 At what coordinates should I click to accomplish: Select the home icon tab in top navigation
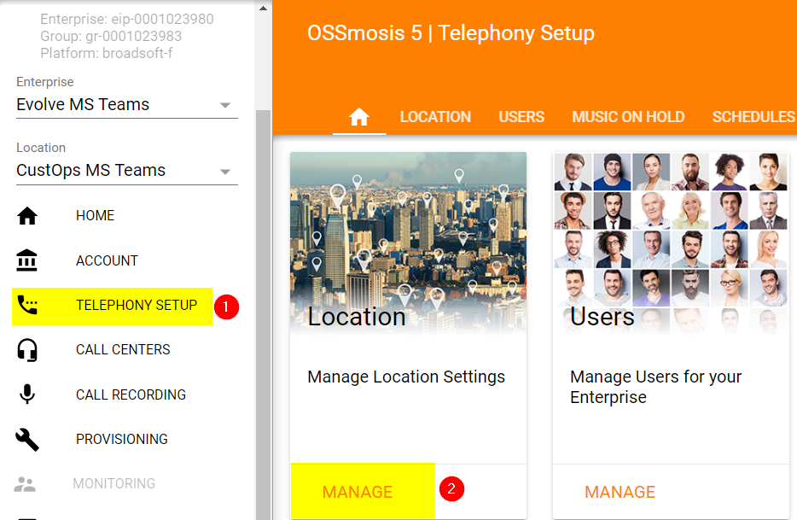[x=359, y=117]
